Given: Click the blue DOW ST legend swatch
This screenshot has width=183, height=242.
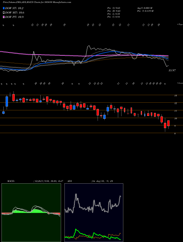Looking at the screenshot, I should 4,8.
